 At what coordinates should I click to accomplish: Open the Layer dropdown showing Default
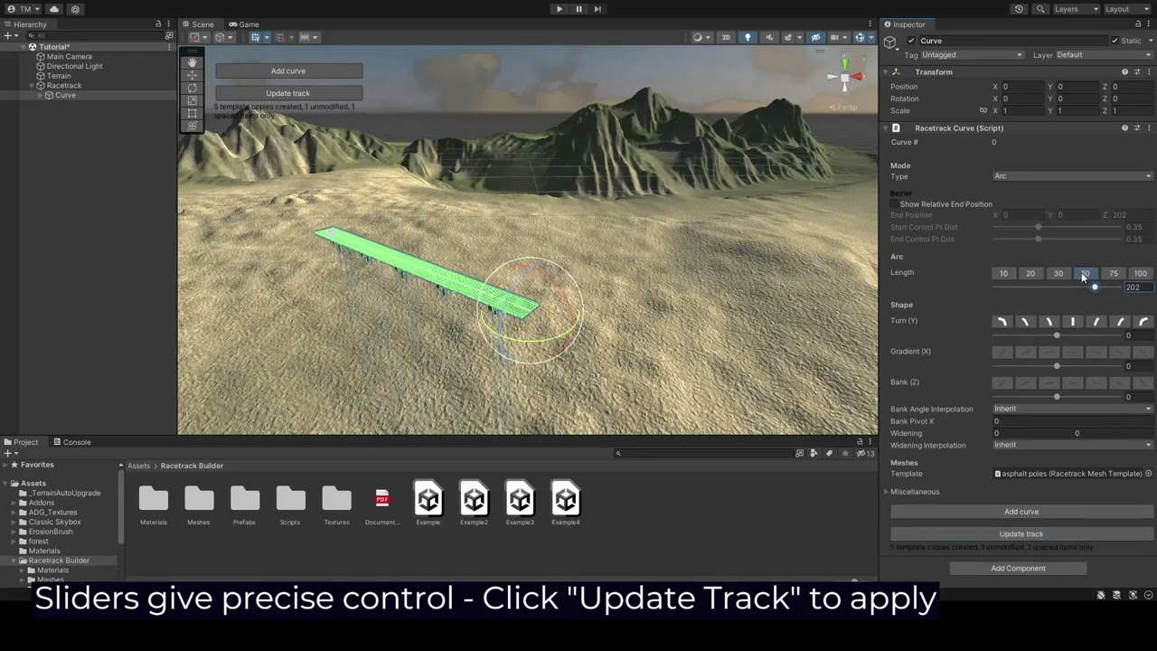click(1105, 54)
